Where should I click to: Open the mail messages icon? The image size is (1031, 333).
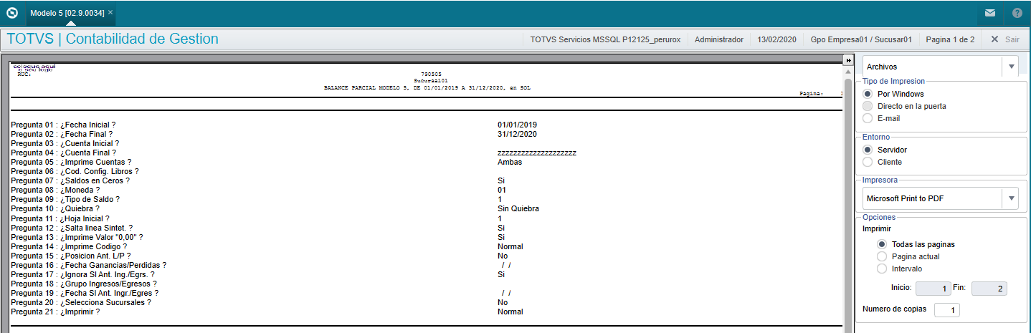coord(990,13)
